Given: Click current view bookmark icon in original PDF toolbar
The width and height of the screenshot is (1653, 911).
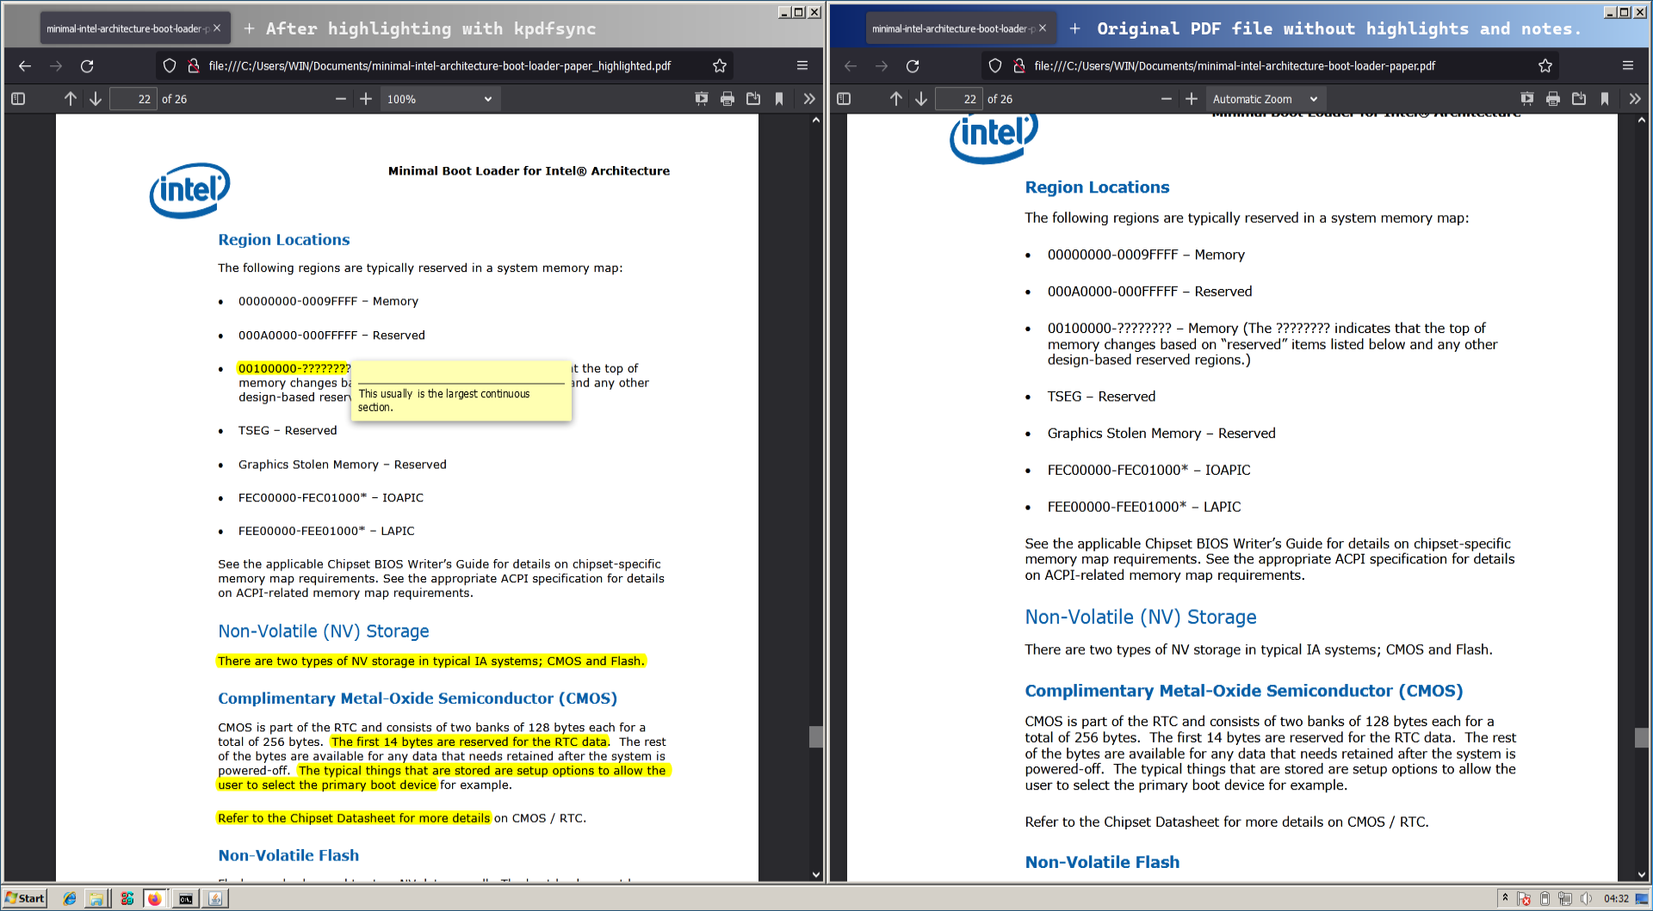Looking at the screenshot, I should click(1605, 99).
